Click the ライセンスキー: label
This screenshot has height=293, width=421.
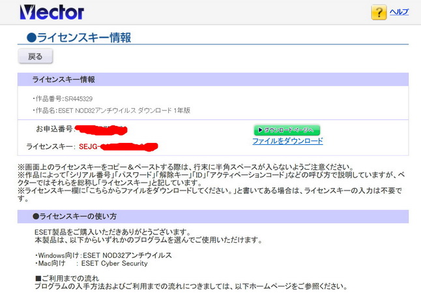(50, 147)
